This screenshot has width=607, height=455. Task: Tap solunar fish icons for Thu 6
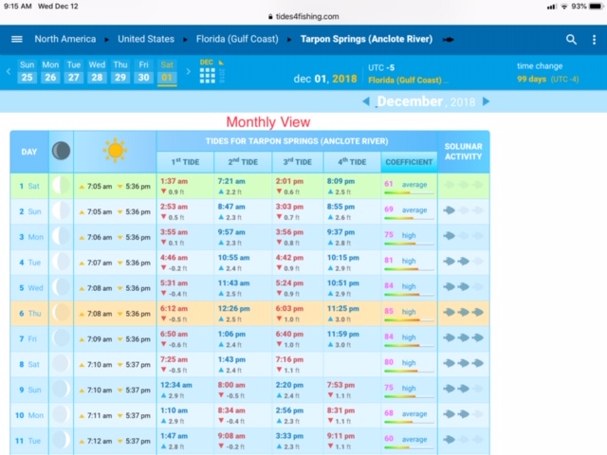coord(464,310)
